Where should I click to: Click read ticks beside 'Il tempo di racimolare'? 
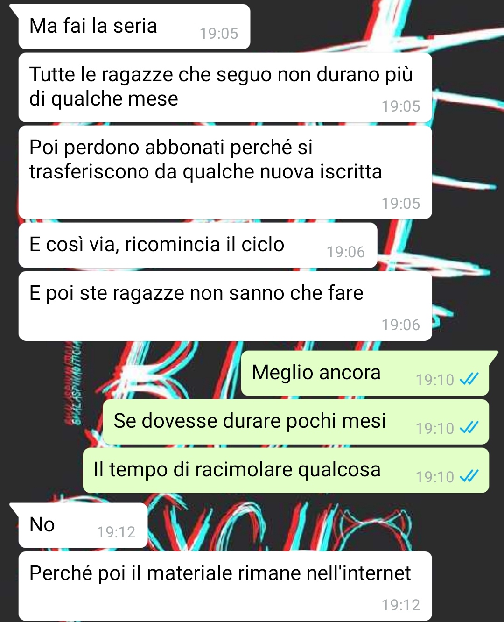(x=469, y=476)
